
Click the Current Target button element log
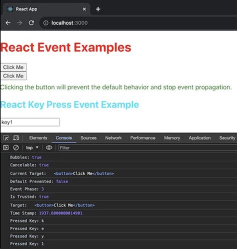[x=84, y=173]
